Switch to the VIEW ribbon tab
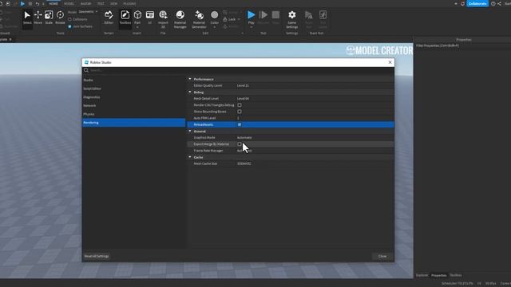The image size is (511, 287). click(113, 3)
